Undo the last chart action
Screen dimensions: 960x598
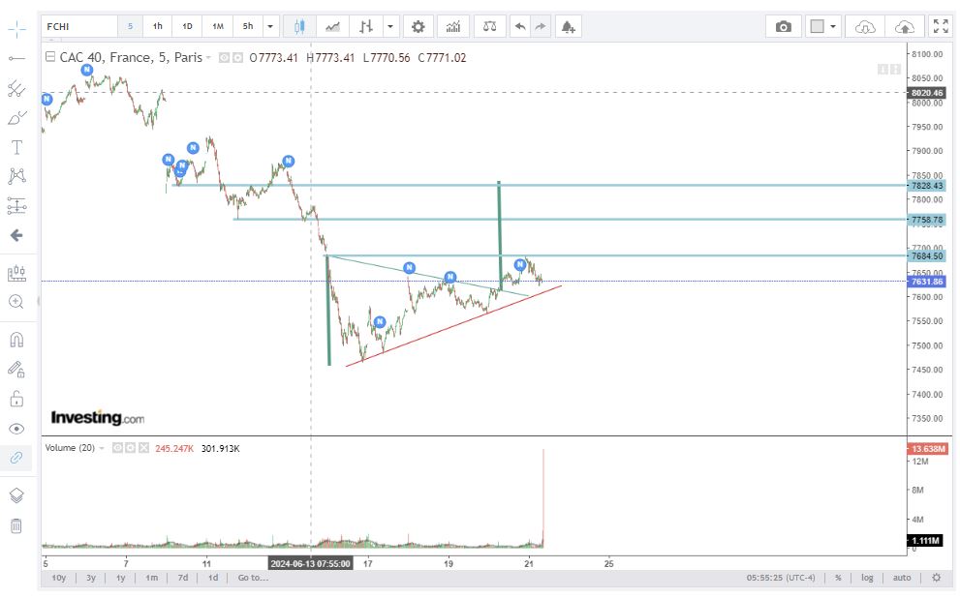520,26
